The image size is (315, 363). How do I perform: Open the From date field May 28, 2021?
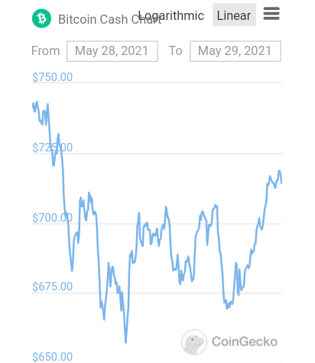pos(112,51)
